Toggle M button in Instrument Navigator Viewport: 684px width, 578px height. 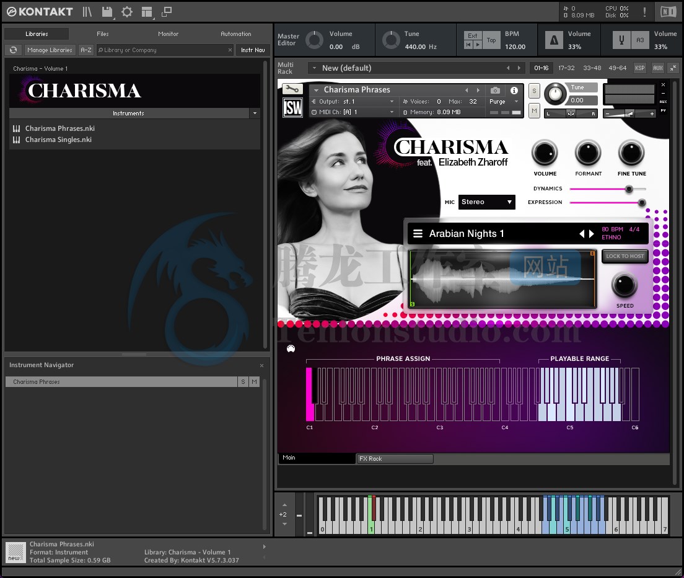(254, 381)
